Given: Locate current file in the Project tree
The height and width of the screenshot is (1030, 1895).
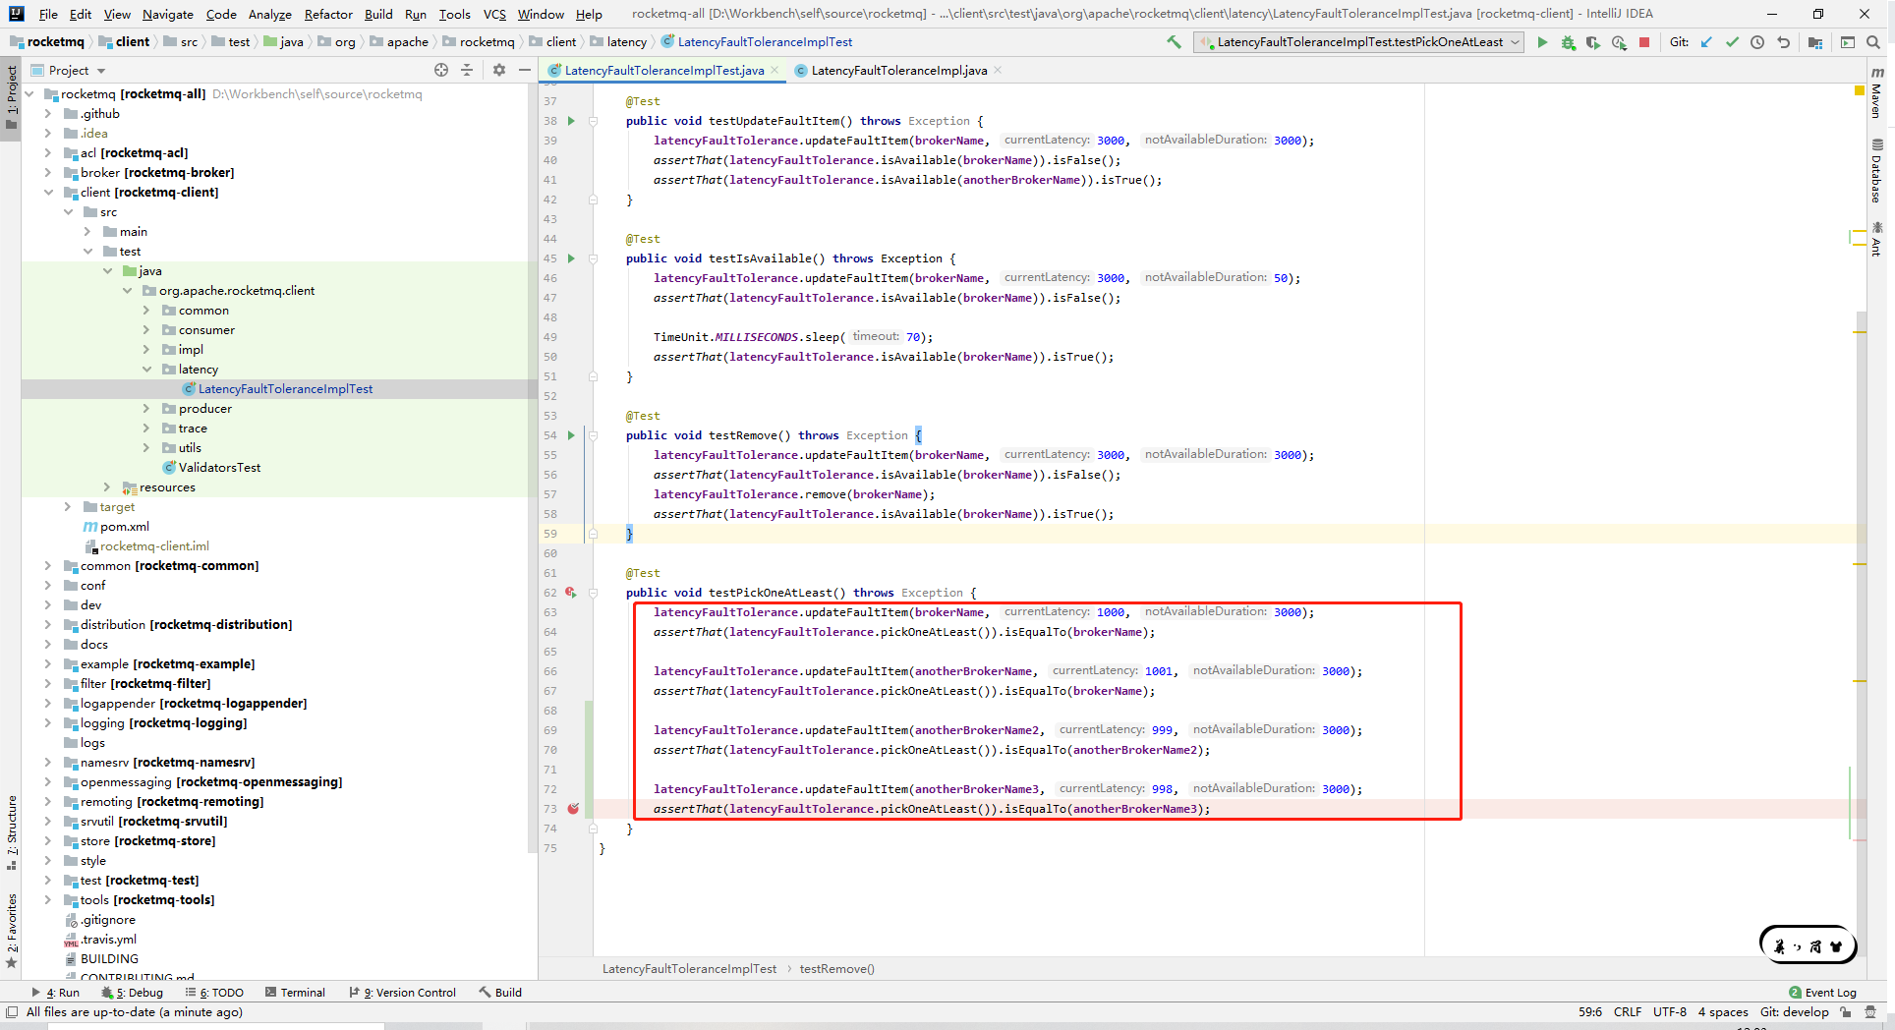Looking at the screenshot, I should click(441, 70).
